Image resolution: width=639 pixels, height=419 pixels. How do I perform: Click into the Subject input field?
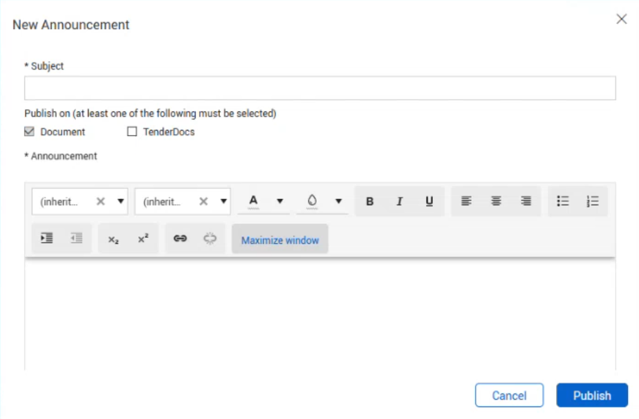(319, 89)
